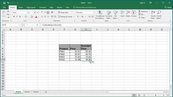Open the Clear options

[142, 18]
